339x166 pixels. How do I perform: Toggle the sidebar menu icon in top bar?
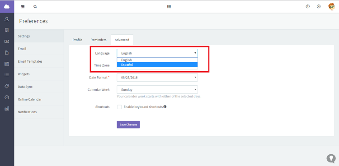pyautogui.click(x=23, y=7)
